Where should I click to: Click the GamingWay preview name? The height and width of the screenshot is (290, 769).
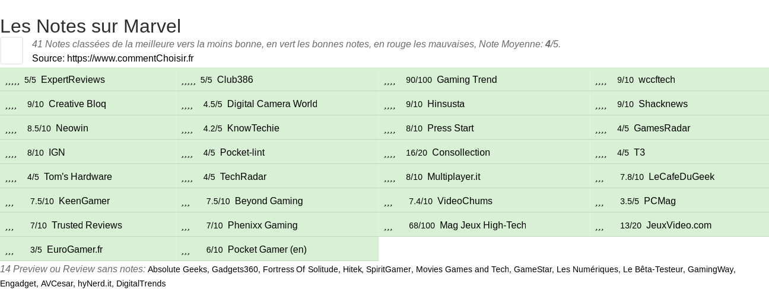pyautogui.click(x=710, y=269)
